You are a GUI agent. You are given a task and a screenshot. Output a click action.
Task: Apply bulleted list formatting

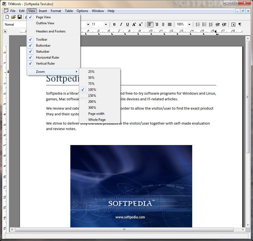point(204,25)
